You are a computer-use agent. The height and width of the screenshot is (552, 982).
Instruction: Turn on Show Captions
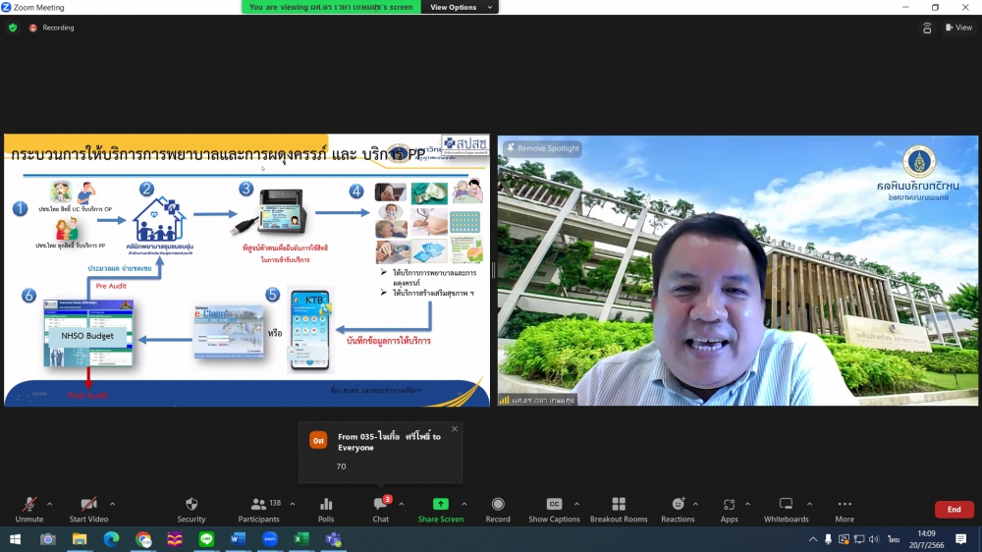click(554, 510)
